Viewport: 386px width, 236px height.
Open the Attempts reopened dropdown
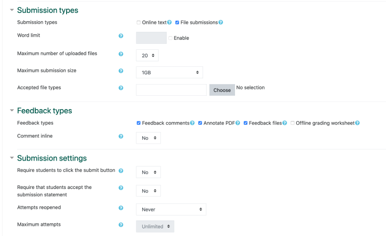[171, 209]
